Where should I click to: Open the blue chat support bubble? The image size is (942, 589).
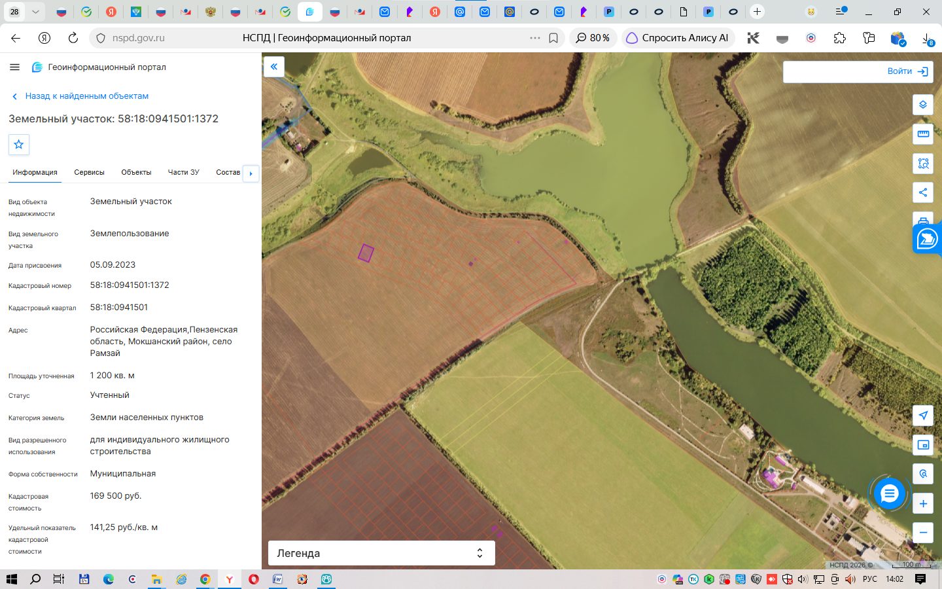click(x=890, y=493)
